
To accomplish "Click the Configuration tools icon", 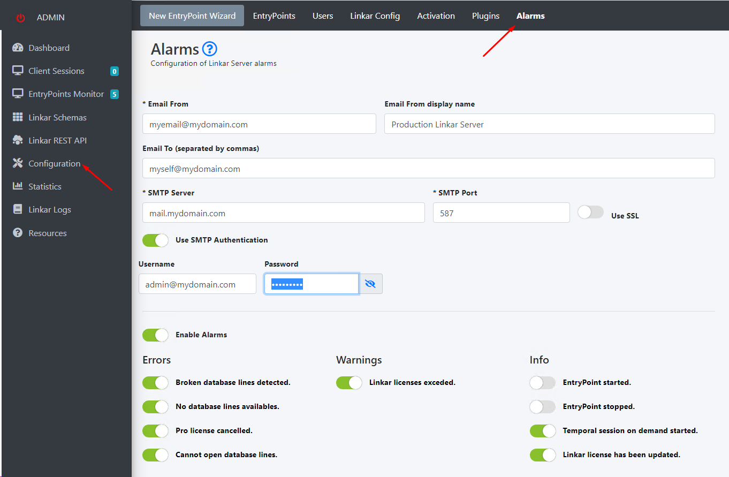I will click(18, 163).
